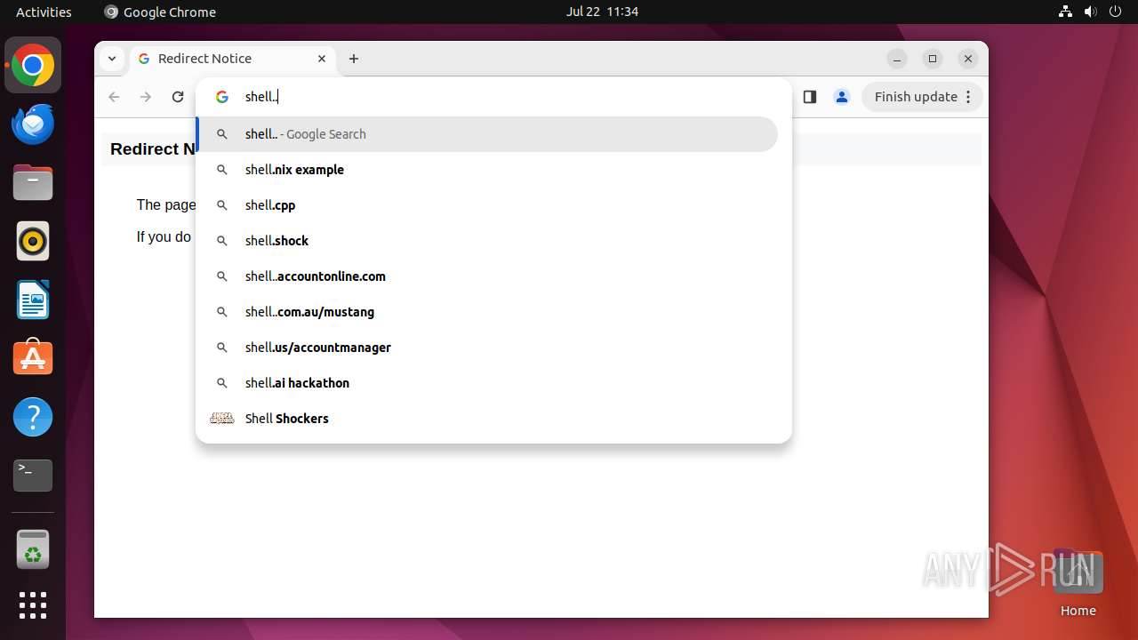Open the Google Chrome app menu in top bar

(160, 12)
